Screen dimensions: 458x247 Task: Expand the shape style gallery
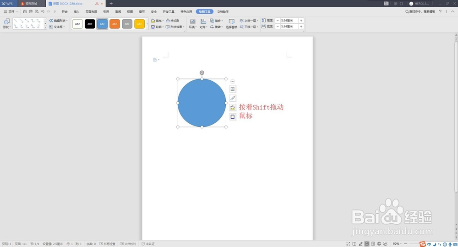(147, 24)
